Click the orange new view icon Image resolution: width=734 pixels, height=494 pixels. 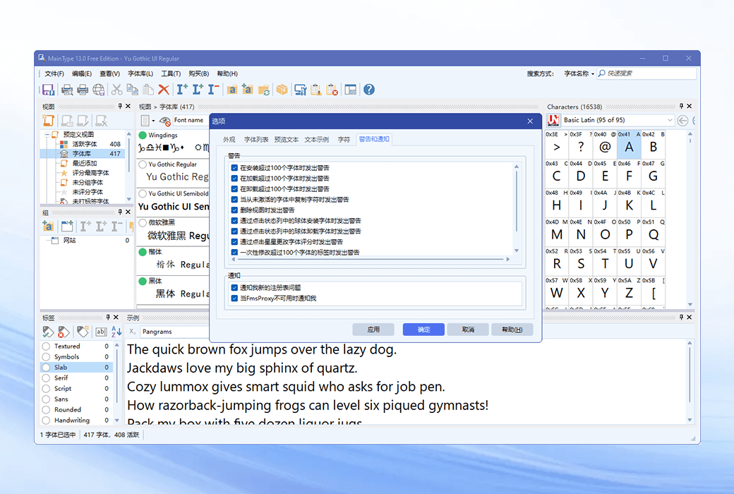click(49, 121)
